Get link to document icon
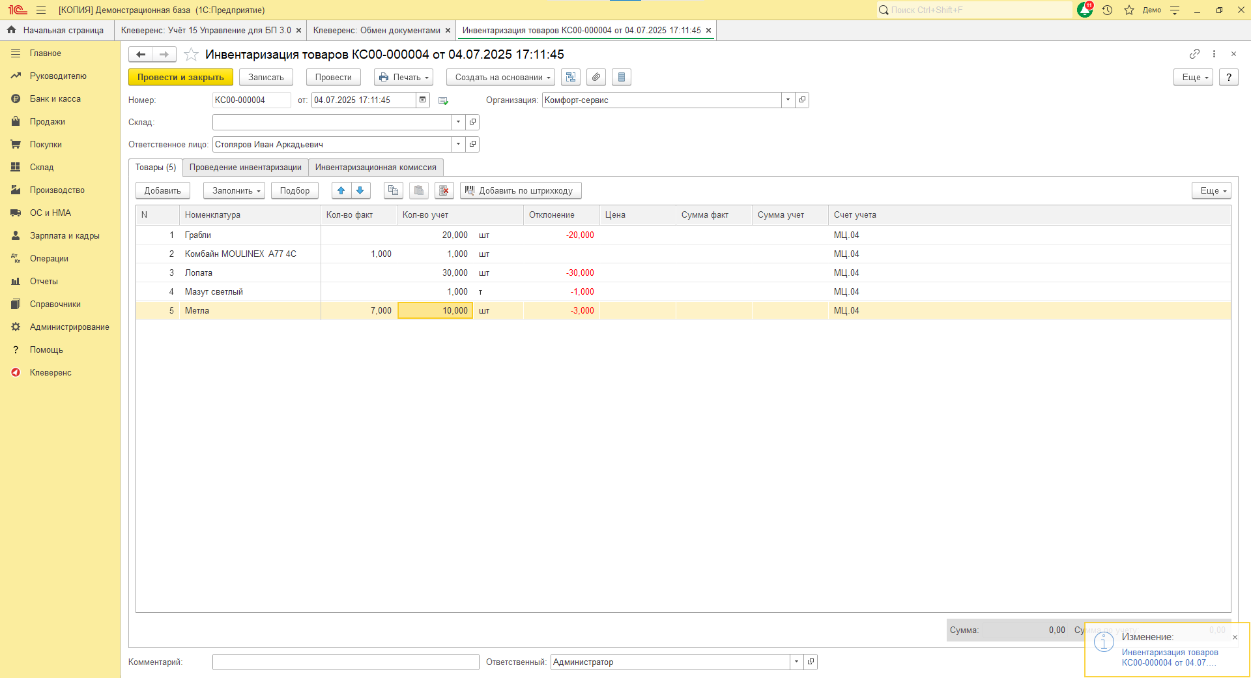Screen dimensions: 1251x678 [1194, 53]
